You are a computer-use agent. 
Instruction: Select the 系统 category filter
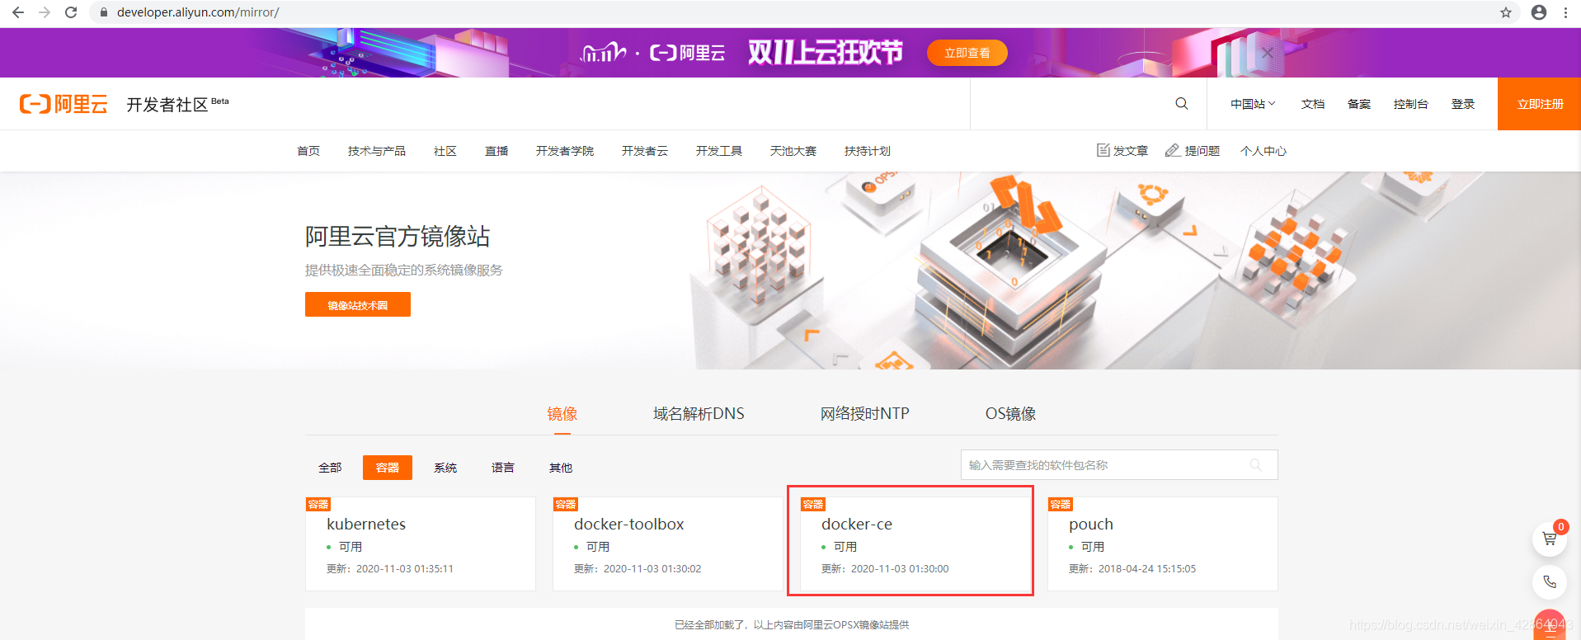click(445, 468)
